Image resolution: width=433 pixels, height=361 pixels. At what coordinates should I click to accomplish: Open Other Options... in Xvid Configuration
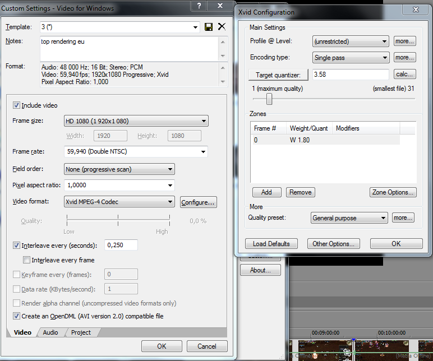click(334, 244)
